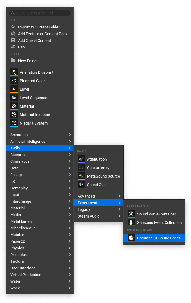Expand the Advanced audio submenu arrow

(119, 196)
